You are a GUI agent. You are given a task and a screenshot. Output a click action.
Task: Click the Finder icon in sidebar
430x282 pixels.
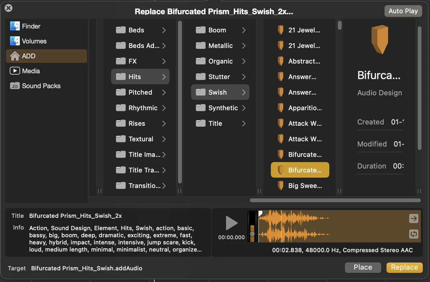(15, 26)
